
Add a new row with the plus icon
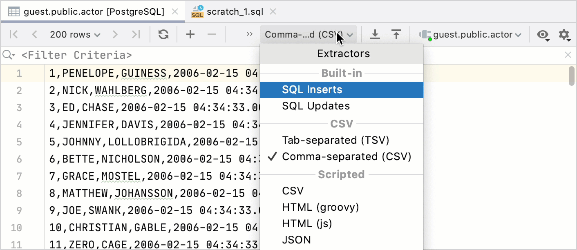click(190, 34)
